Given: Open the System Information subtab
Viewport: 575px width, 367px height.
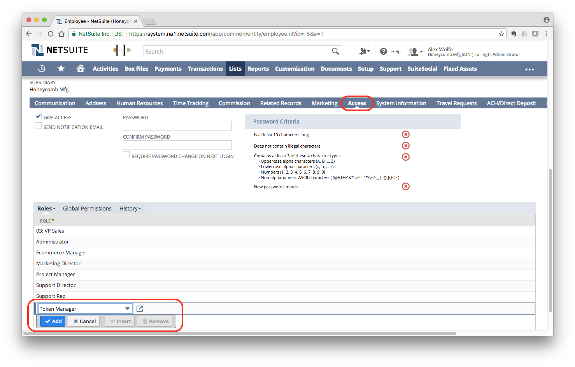Looking at the screenshot, I should [401, 103].
